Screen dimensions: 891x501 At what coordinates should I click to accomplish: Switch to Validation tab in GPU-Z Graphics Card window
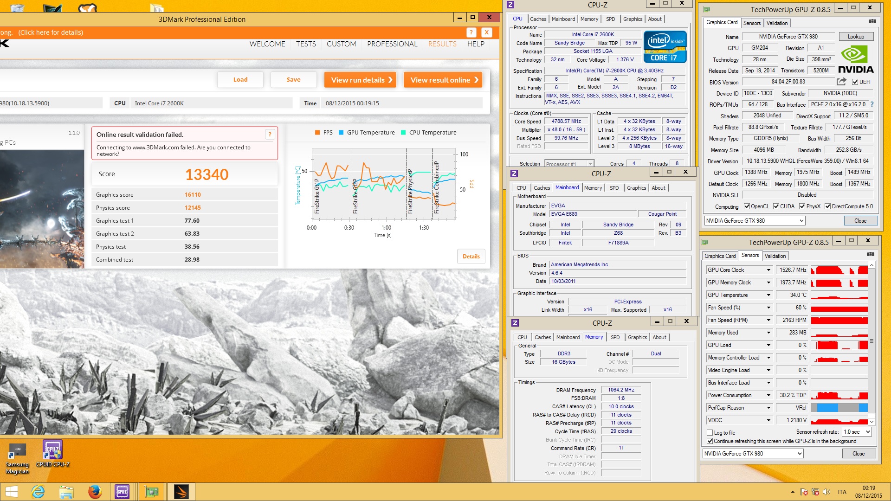click(776, 23)
